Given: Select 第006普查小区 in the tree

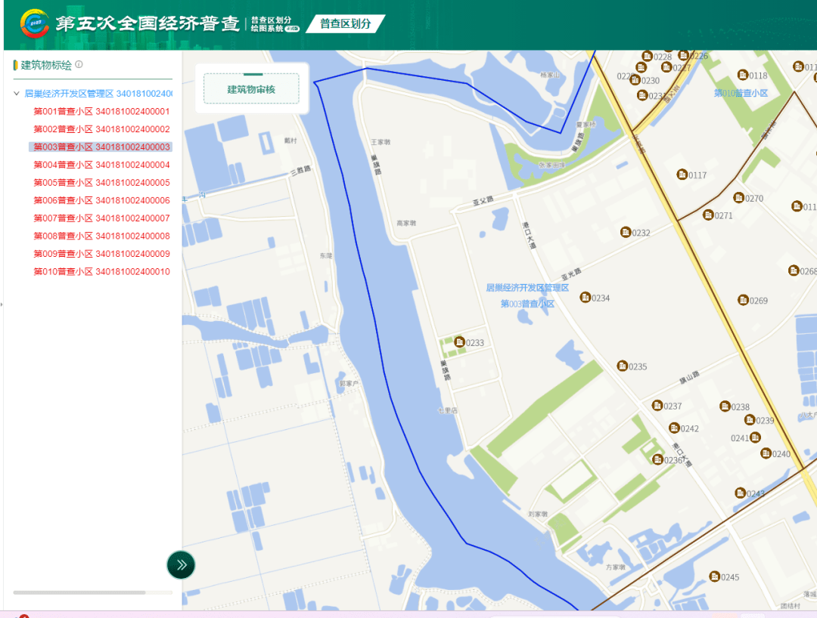Looking at the screenshot, I should click(x=101, y=200).
